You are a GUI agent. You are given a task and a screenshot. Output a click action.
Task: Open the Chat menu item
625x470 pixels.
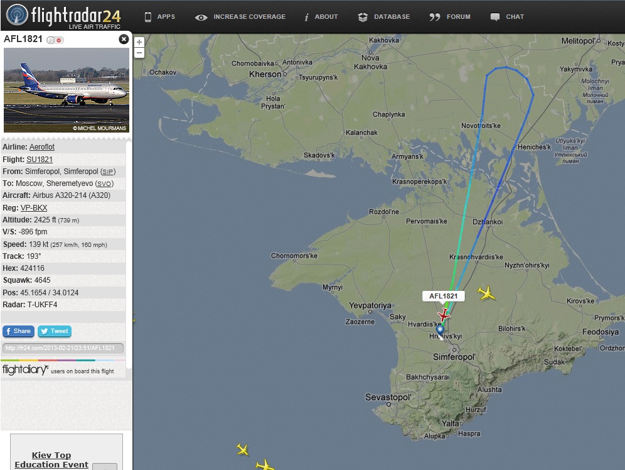pos(508,17)
